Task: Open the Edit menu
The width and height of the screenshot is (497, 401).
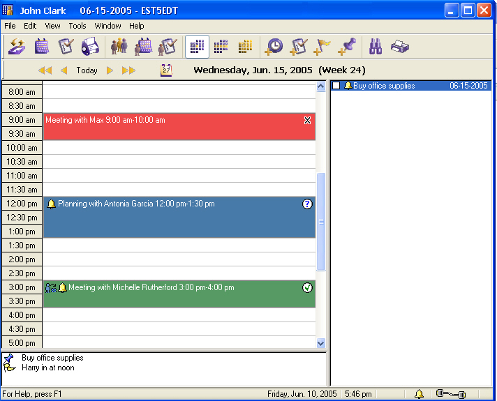Action: click(30, 26)
